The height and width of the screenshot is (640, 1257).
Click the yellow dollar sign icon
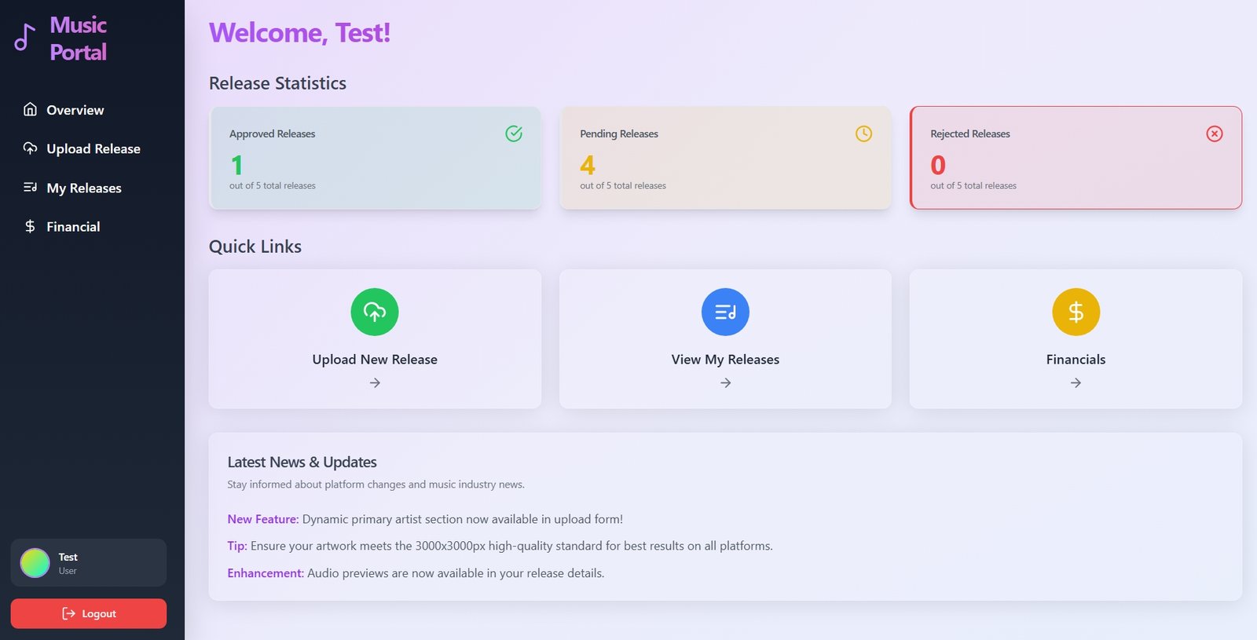1076,312
